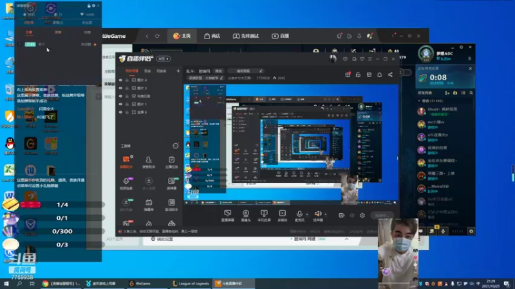Image resolution: width=515 pixels, height=289 pixels.
Task: Open the toolbox more-options circle icon
Action: click(x=176, y=146)
